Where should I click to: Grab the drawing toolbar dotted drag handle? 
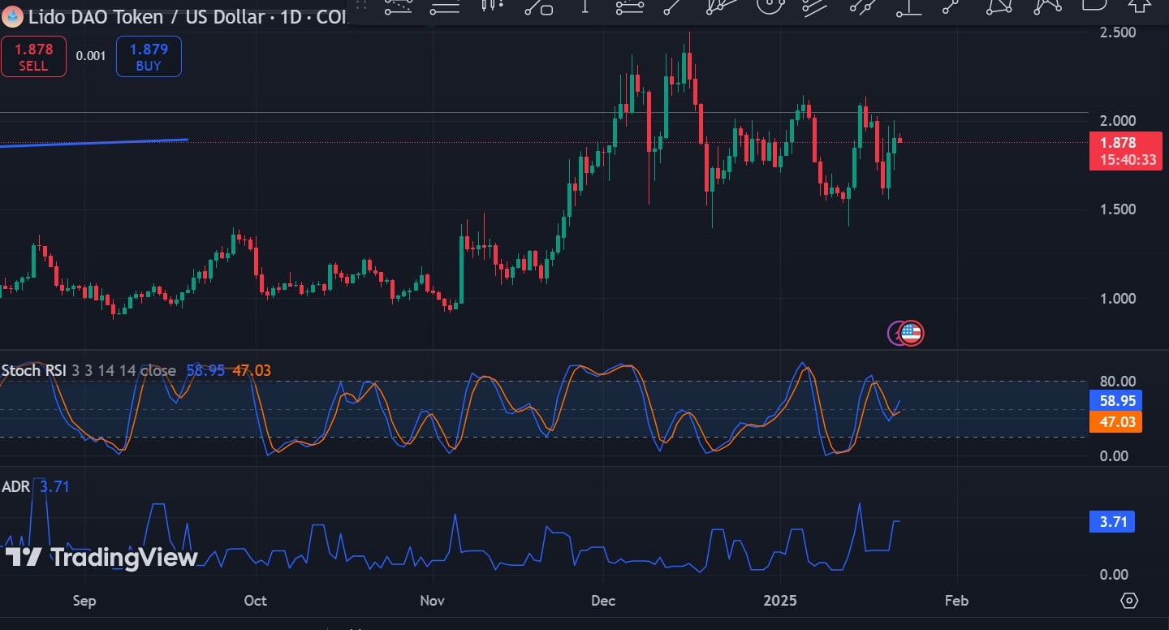[361, 5]
